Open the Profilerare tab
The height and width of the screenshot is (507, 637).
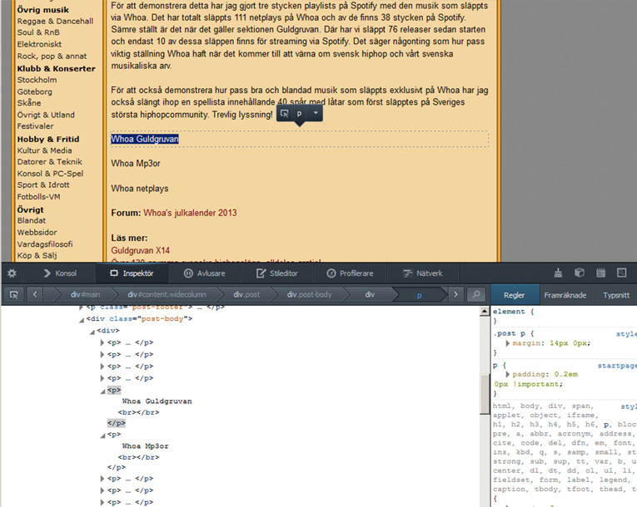350,273
